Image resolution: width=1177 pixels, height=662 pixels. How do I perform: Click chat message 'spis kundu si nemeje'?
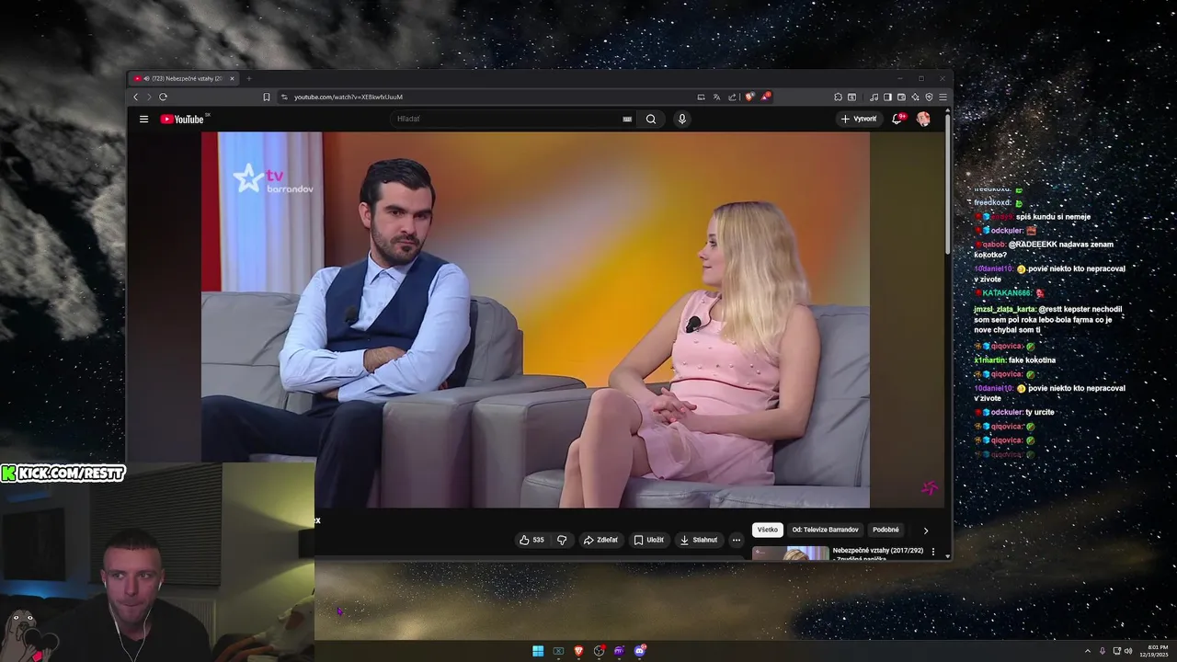coord(1034,217)
